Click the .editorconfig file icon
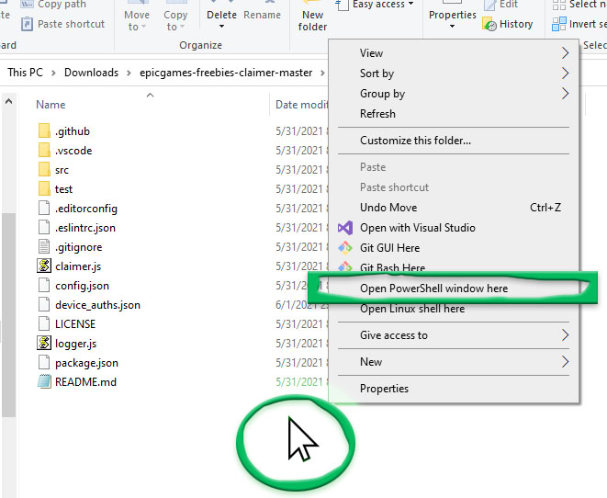 pyautogui.click(x=44, y=209)
